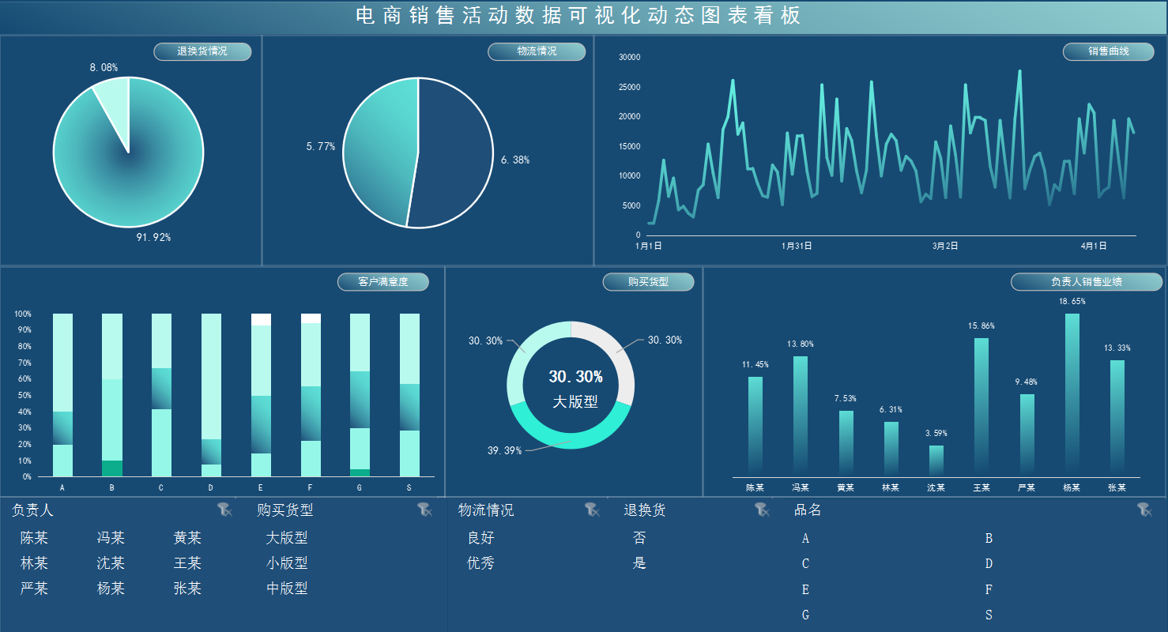
Task: Filter by 小版型 slicer item
Action: point(287,563)
